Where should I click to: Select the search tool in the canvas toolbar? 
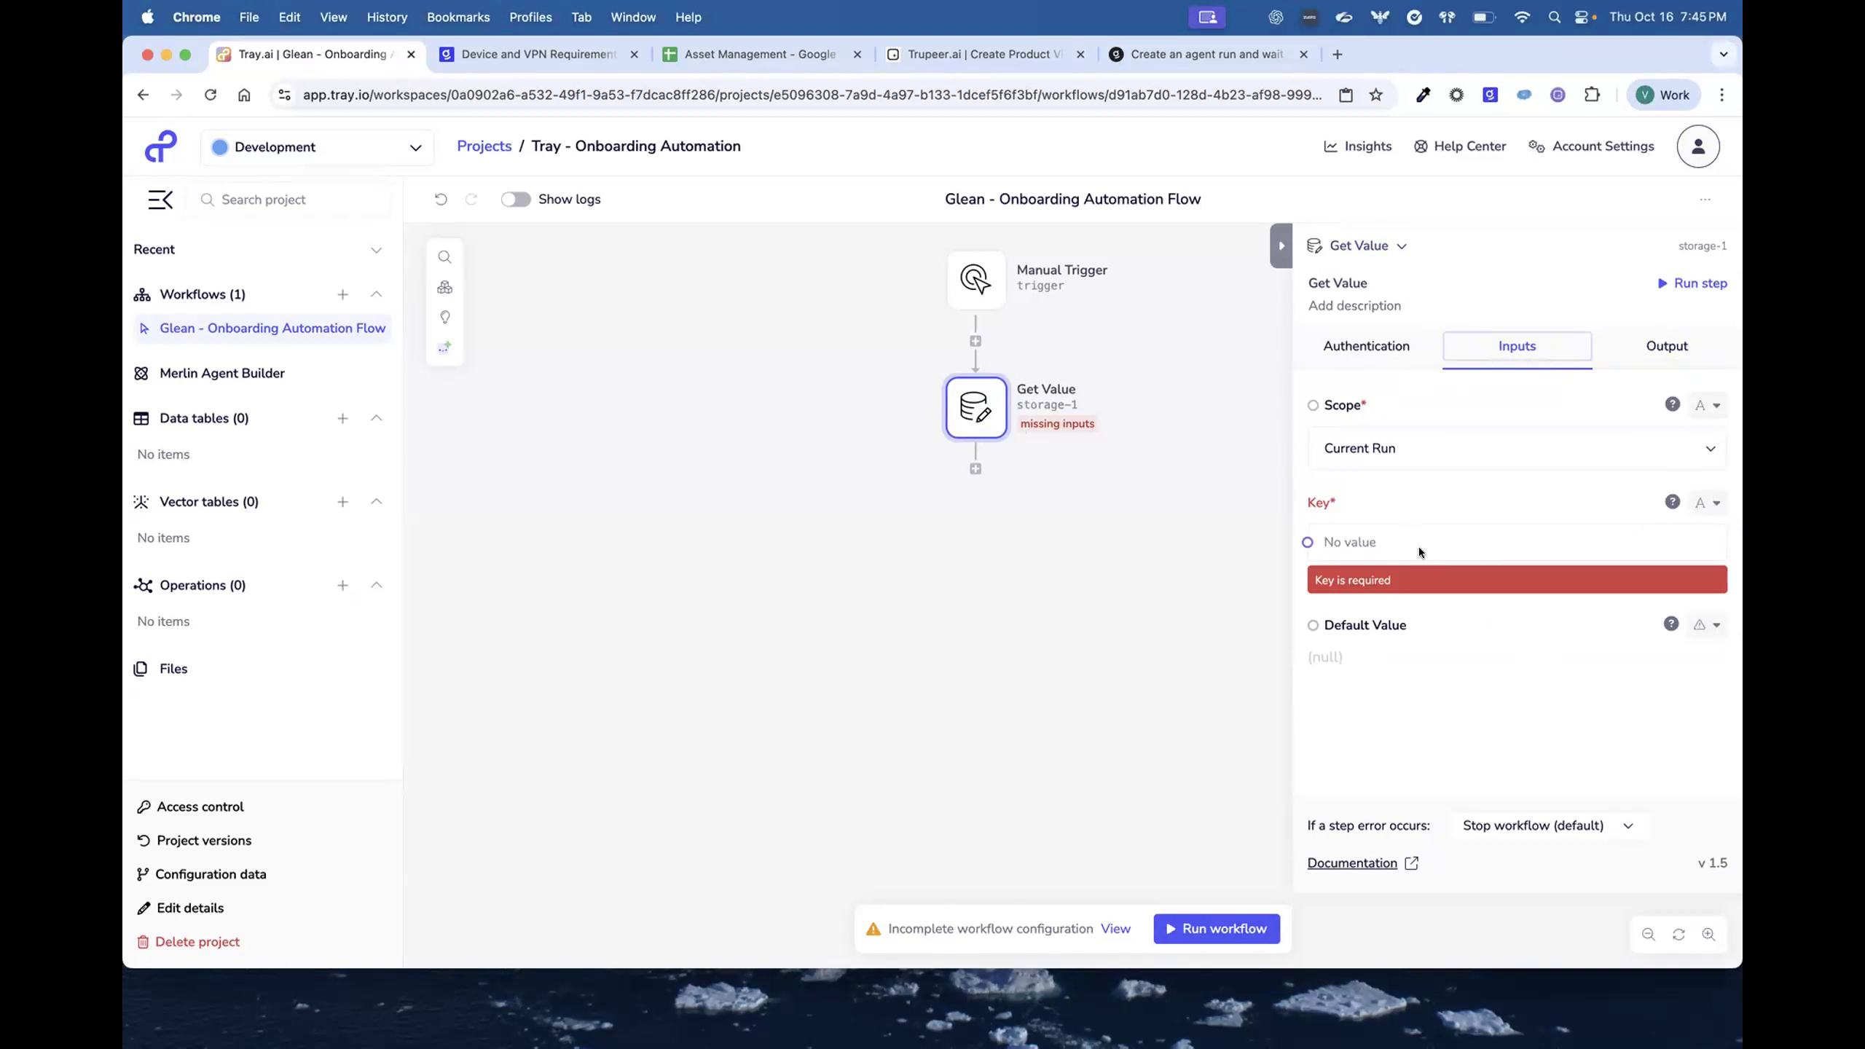pos(444,256)
